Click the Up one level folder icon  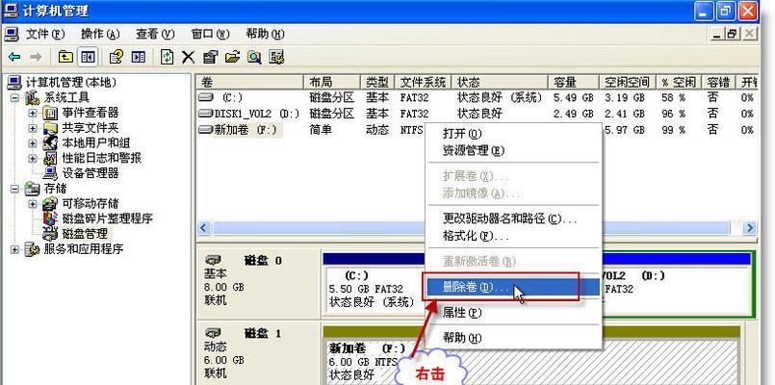(x=65, y=57)
